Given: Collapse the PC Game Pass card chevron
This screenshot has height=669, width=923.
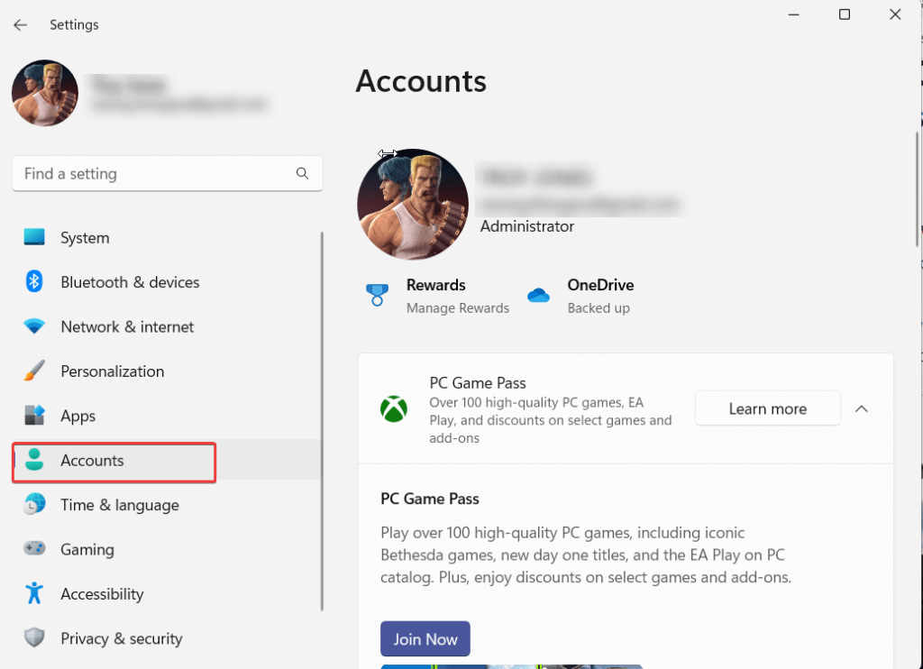Looking at the screenshot, I should coord(861,408).
